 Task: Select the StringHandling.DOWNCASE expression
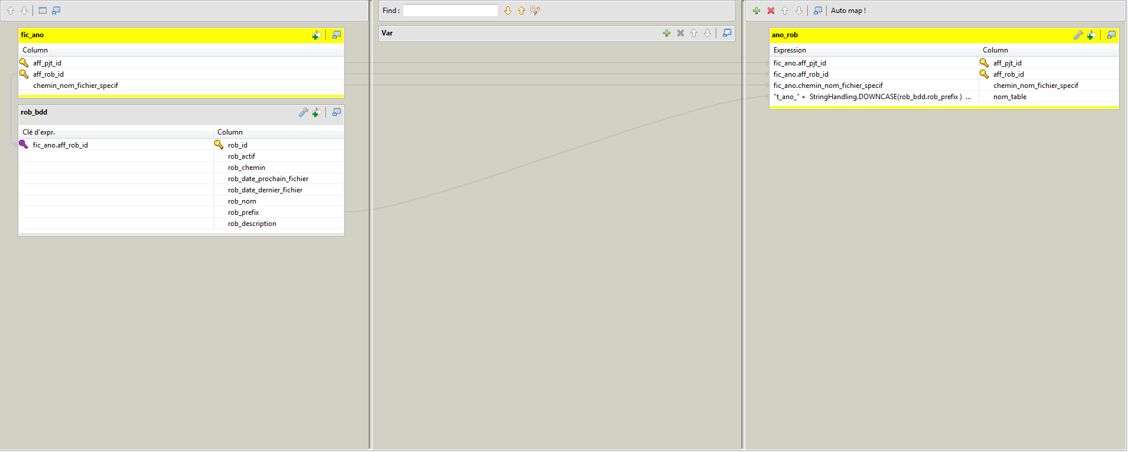(x=874, y=97)
